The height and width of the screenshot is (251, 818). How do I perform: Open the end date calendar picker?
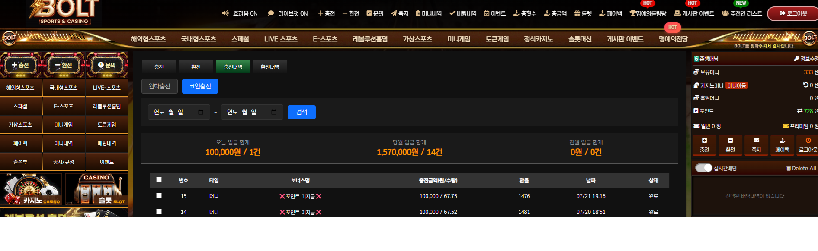coord(274,112)
